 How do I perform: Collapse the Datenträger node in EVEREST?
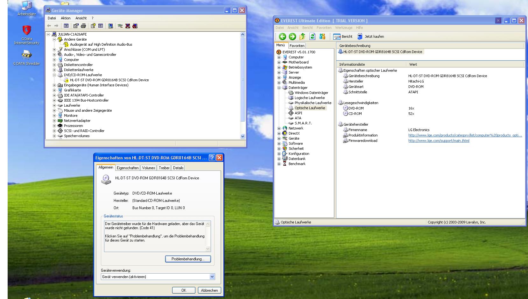279,88
